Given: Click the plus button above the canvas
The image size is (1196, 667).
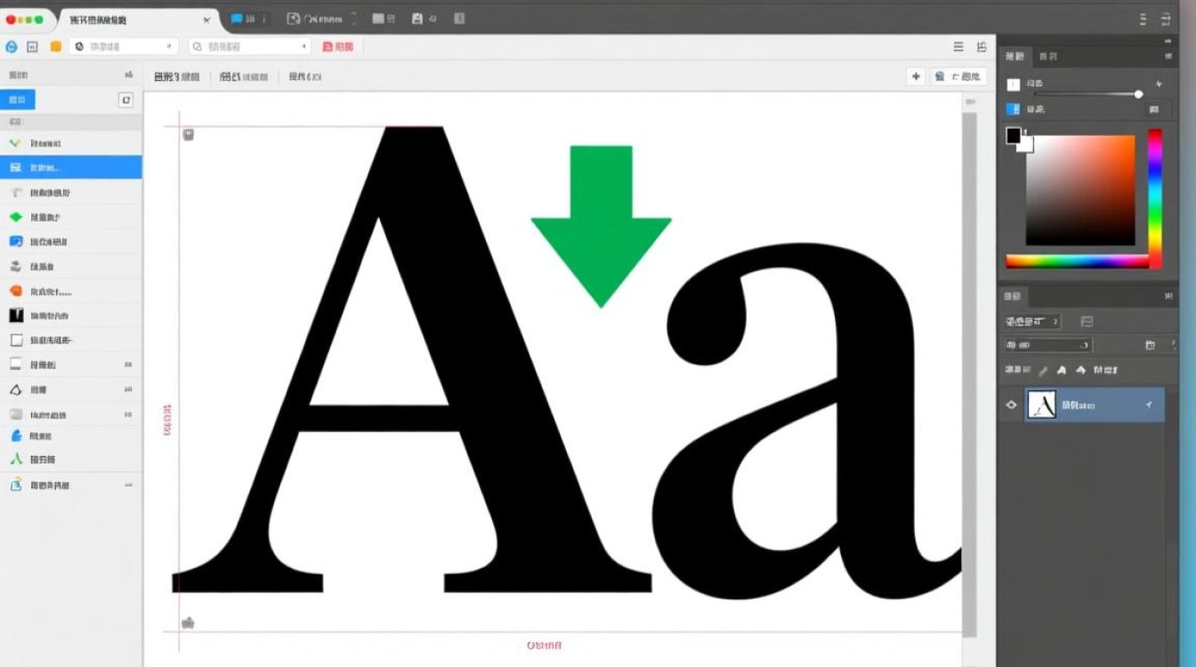Looking at the screenshot, I should coord(916,76).
